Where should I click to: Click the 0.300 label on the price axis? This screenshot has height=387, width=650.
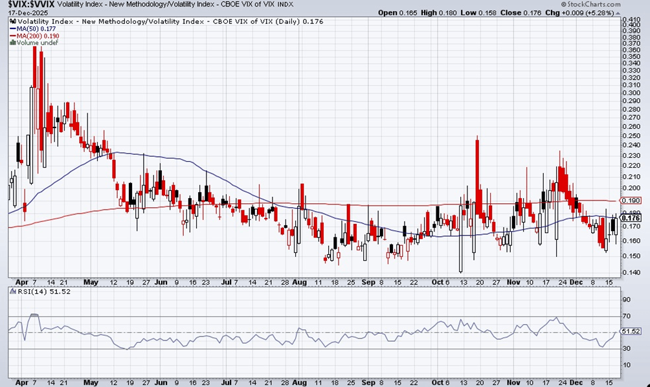point(632,93)
